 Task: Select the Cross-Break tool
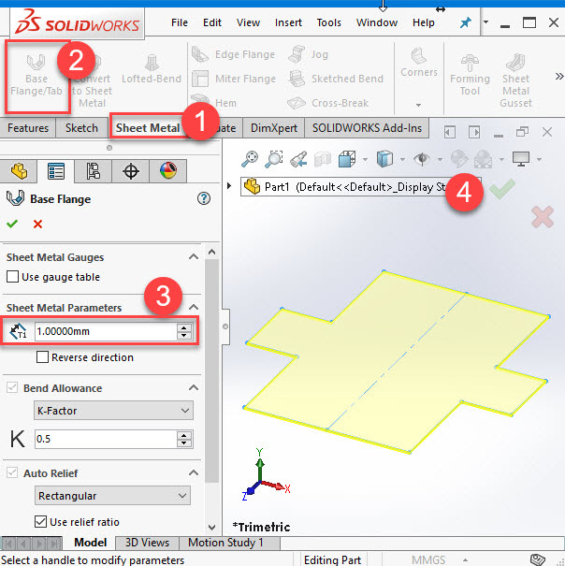328,103
